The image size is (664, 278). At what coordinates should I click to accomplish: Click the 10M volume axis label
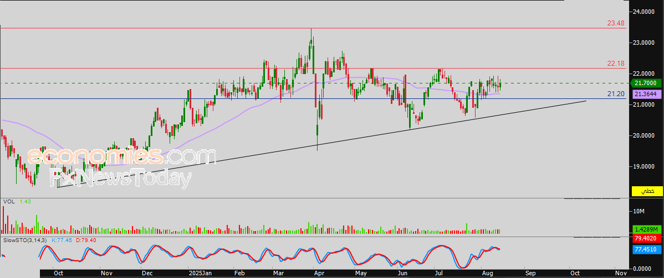[x=638, y=211]
